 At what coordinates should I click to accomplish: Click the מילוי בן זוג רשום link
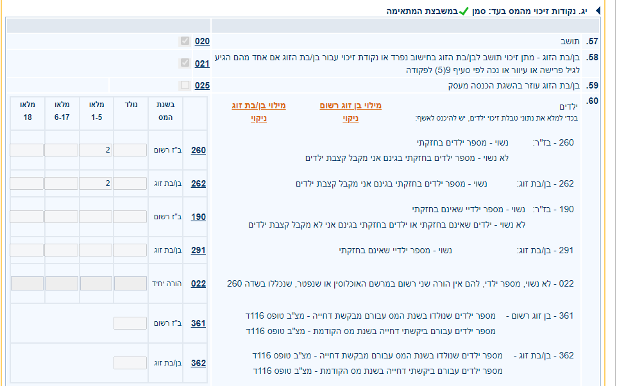pos(350,106)
